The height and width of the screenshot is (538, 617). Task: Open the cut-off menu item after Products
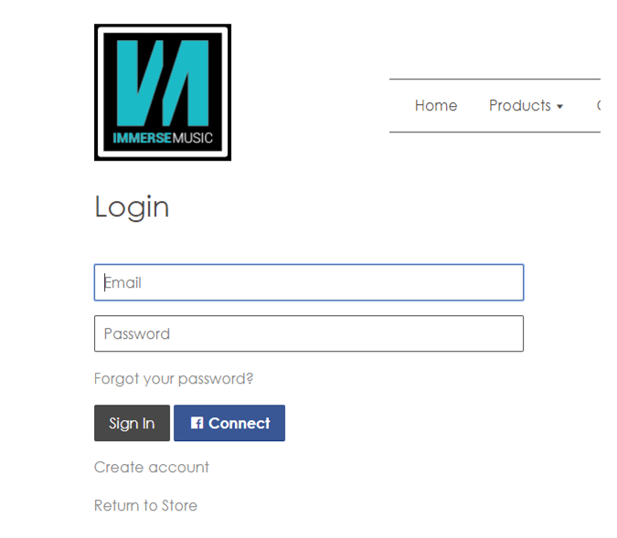point(599,105)
